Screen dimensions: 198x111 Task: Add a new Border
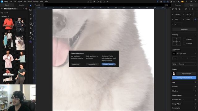click(x=195, y=87)
